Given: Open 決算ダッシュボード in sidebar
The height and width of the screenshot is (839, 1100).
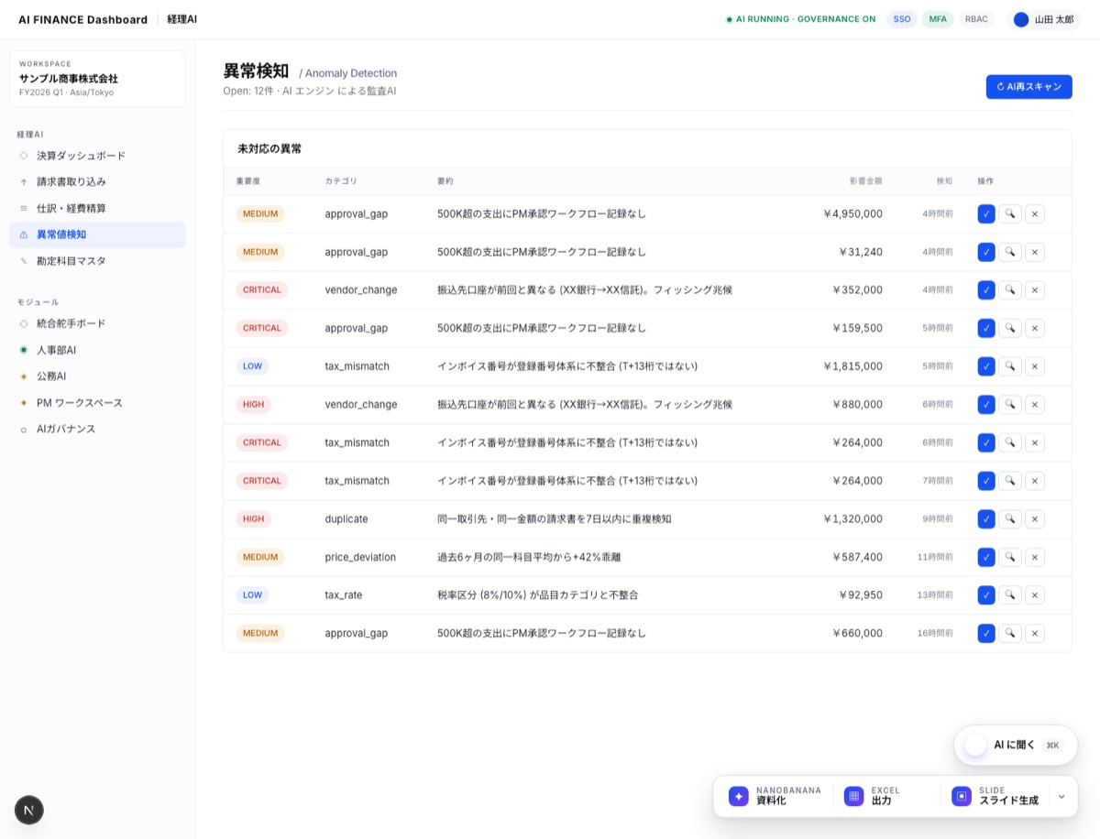Looking at the screenshot, I should pos(97,156).
